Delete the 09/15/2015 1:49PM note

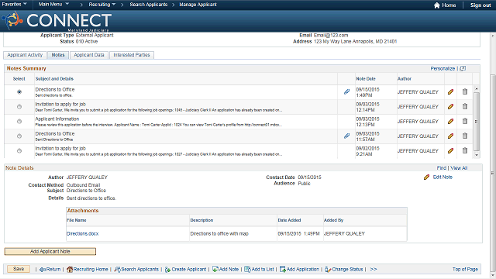465,91
